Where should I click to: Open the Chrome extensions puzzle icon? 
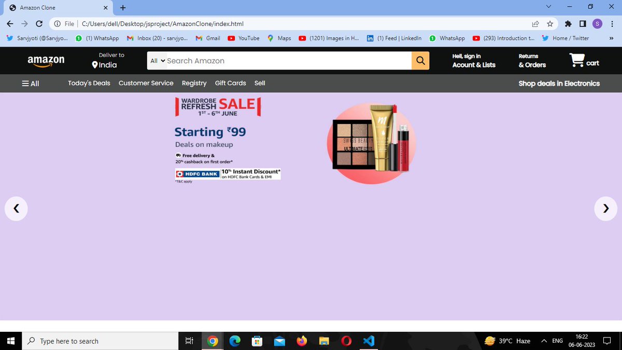tap(568, 24)
